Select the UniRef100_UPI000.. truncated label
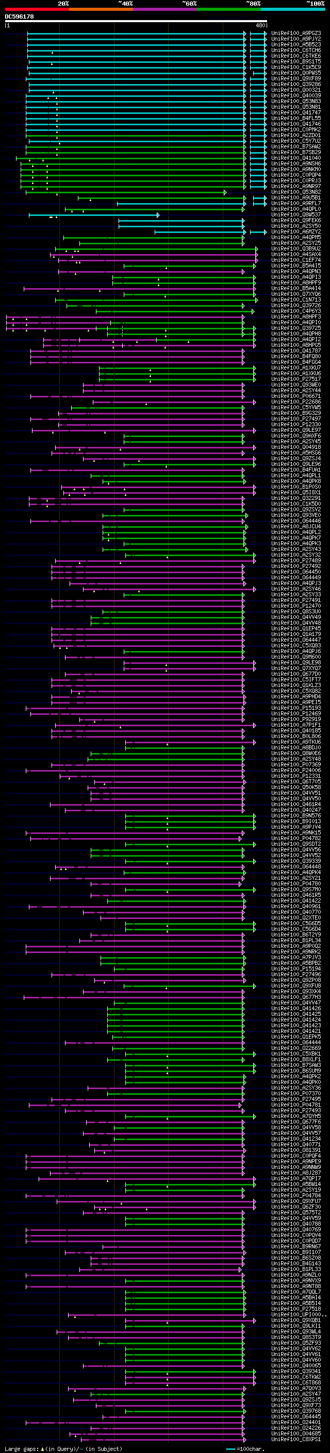 pyautogui.click(x=299, y=1314)
